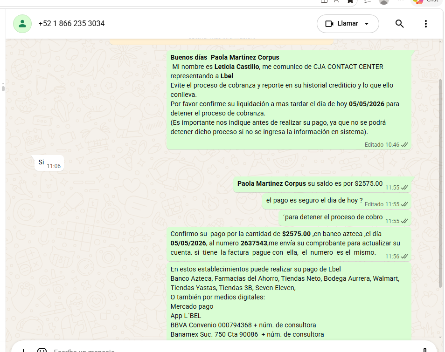Click the read checkmarks on 10:46 message
The height and width of the screenshot is (352, 445).
click(x=404, y=145)
